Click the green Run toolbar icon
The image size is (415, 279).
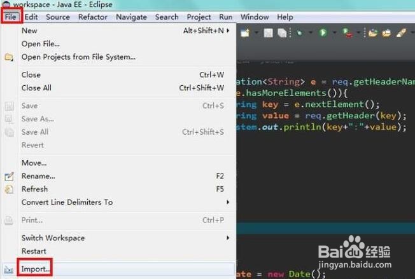click(x=323, y=33)
